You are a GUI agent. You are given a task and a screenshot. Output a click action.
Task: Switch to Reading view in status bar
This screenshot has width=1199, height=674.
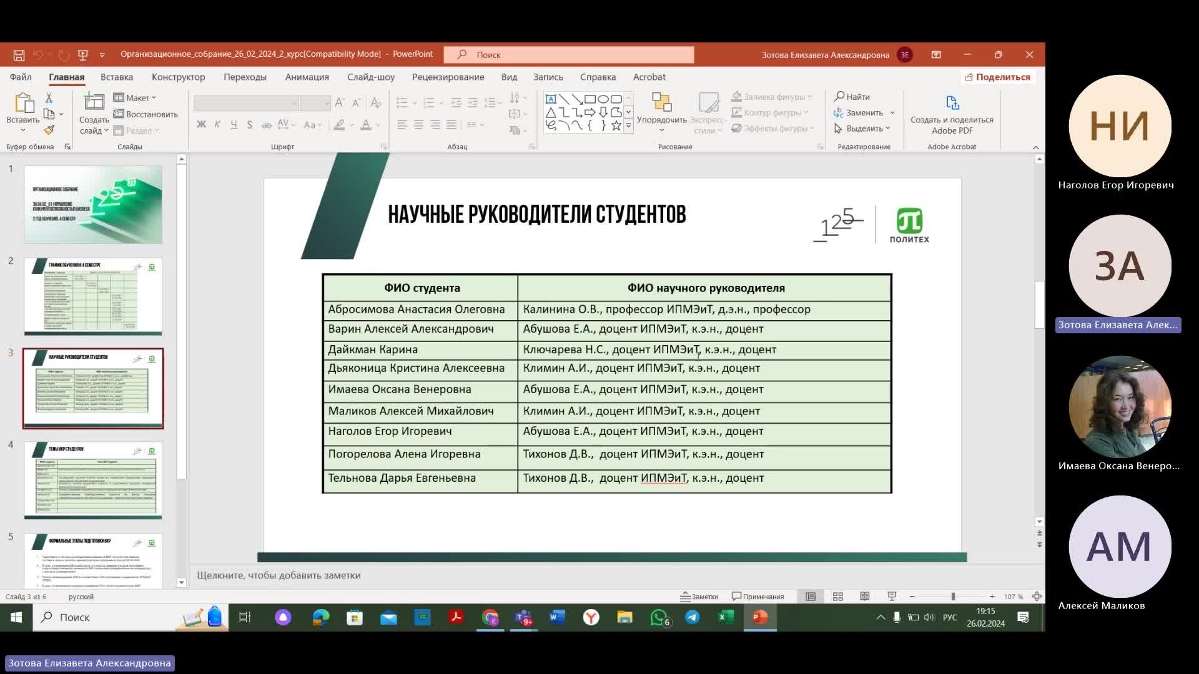pyautogui.click(x=864, y=597)
